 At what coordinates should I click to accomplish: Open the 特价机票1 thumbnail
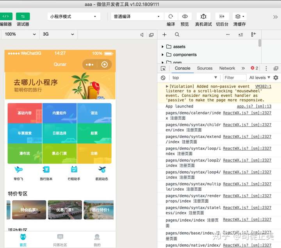29,210
